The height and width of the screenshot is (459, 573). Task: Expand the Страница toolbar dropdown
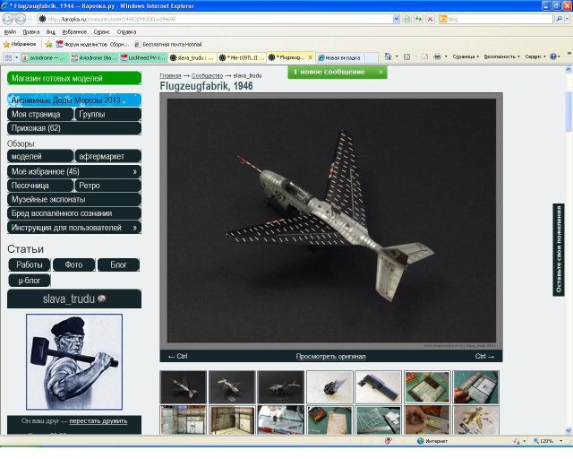tap(465, 56)
